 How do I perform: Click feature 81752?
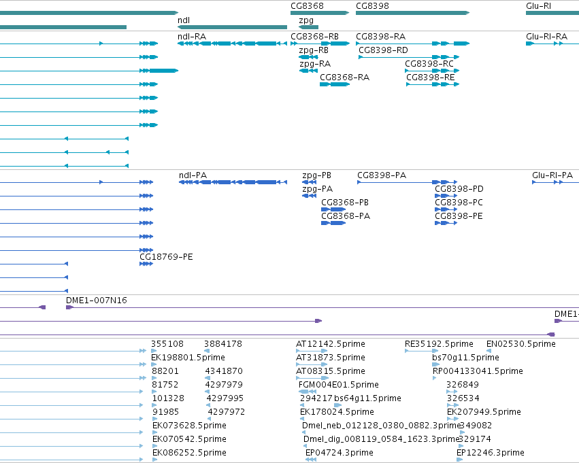(x=165, y=385)
